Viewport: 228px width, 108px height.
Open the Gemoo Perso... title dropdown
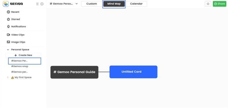coord(77,4)
